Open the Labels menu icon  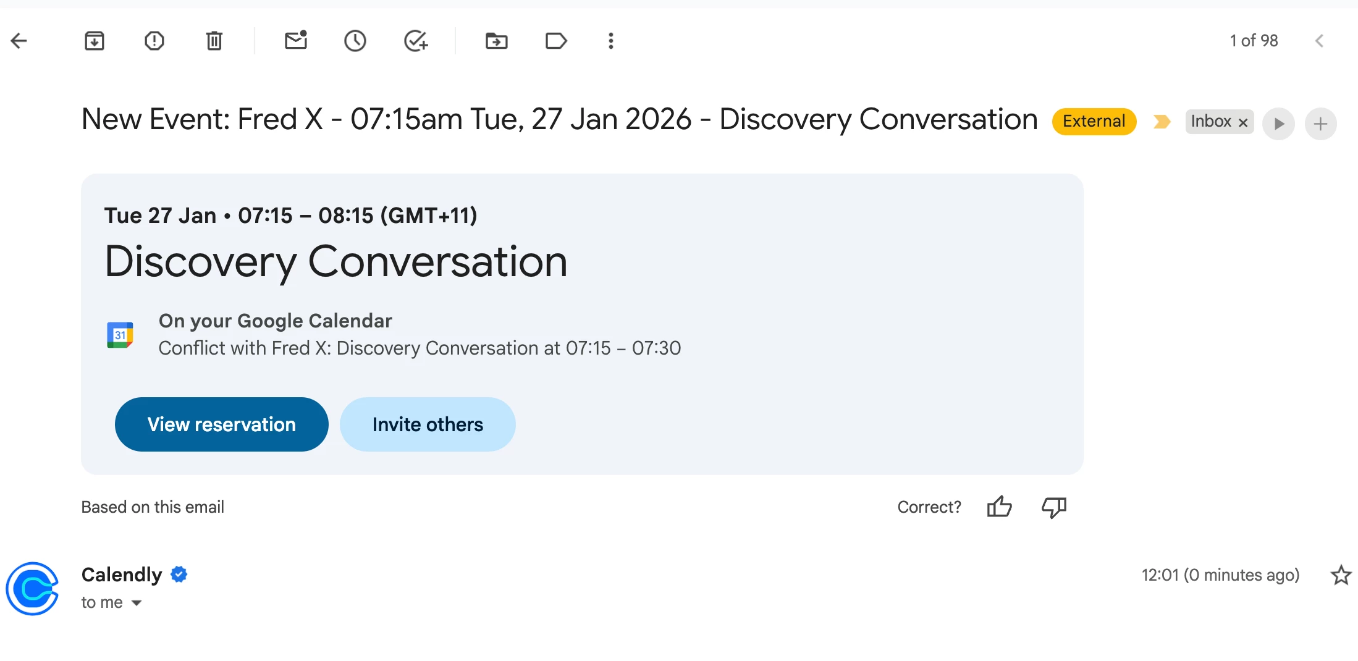[x=556, y=41]
